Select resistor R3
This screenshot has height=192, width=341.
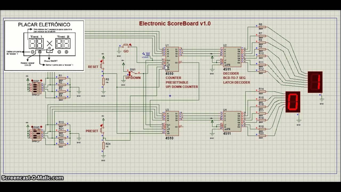(62, 91)
